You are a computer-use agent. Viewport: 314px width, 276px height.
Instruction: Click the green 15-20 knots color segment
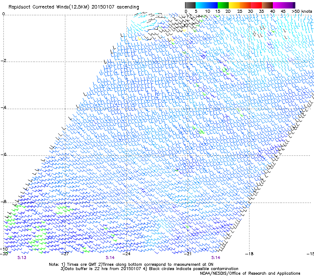(x=223, y=5)
